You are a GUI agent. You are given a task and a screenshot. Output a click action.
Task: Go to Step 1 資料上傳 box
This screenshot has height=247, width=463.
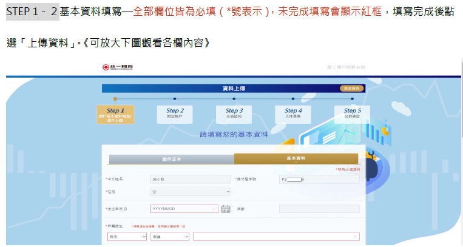point(115,115)
